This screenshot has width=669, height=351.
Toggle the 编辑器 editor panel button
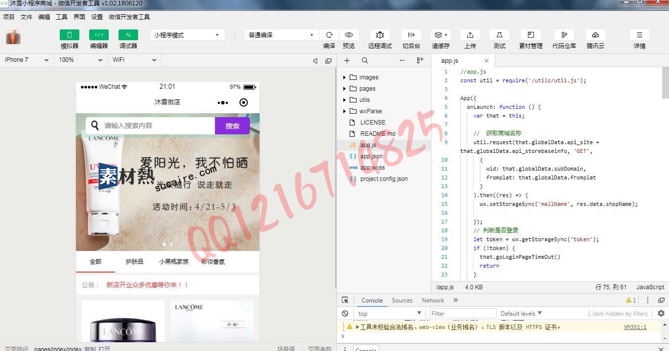(99, 35)
